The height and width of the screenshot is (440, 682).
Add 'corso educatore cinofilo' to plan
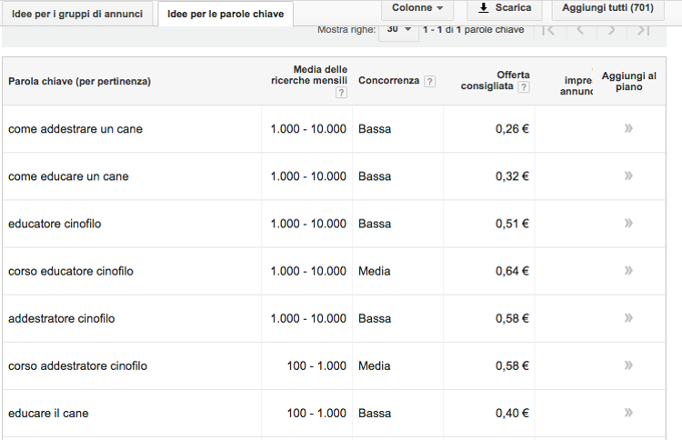point(628,270)
